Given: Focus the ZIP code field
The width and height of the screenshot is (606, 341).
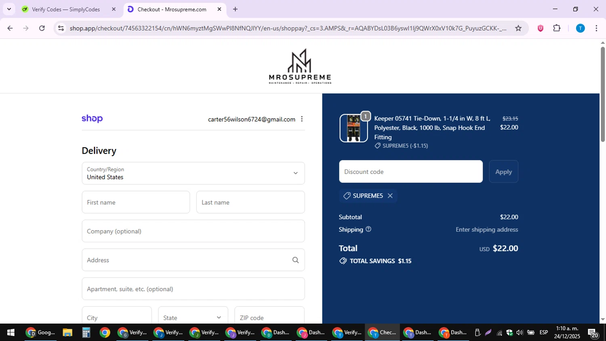Looking at the screenshot, I should click(269, 316).
